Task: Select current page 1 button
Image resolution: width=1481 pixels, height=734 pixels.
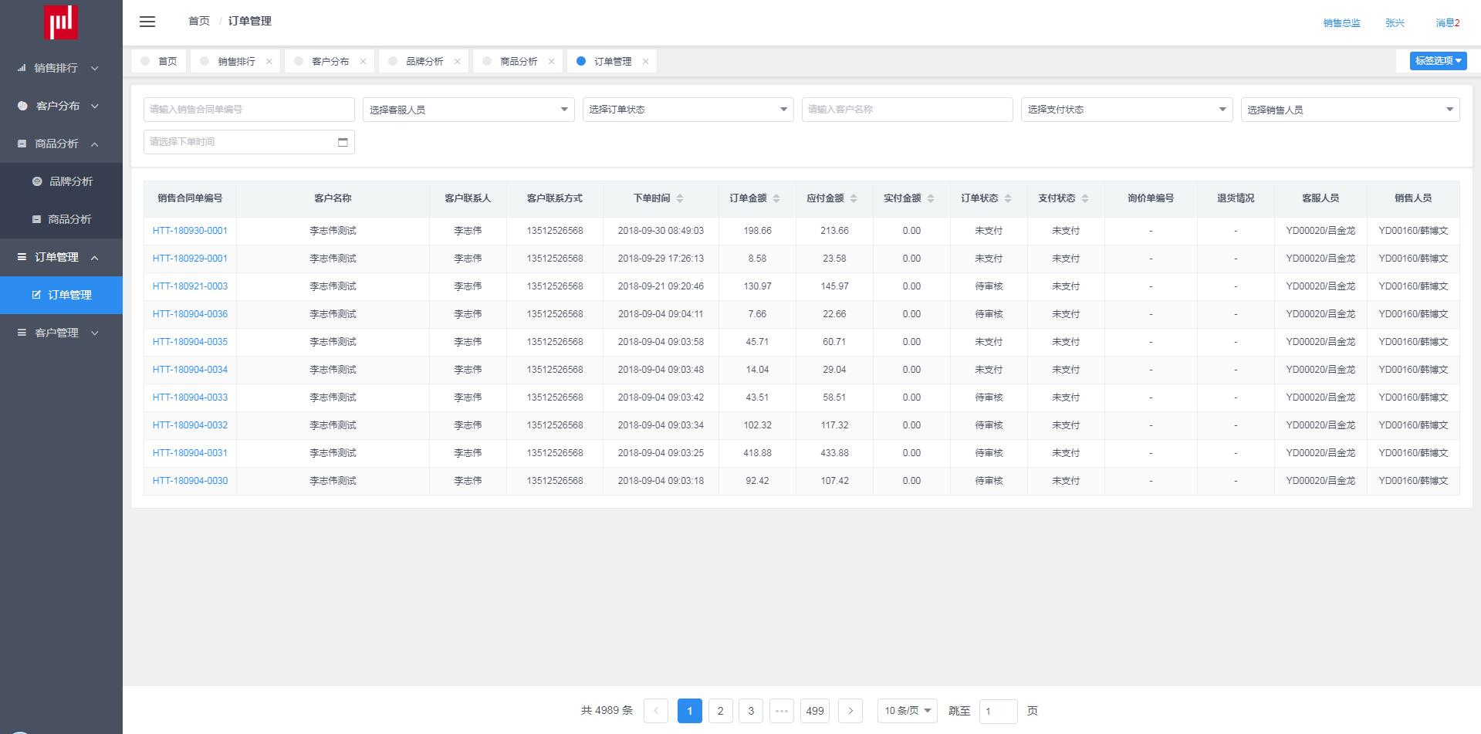Action: pyautogui.click(x=689, y=711)
